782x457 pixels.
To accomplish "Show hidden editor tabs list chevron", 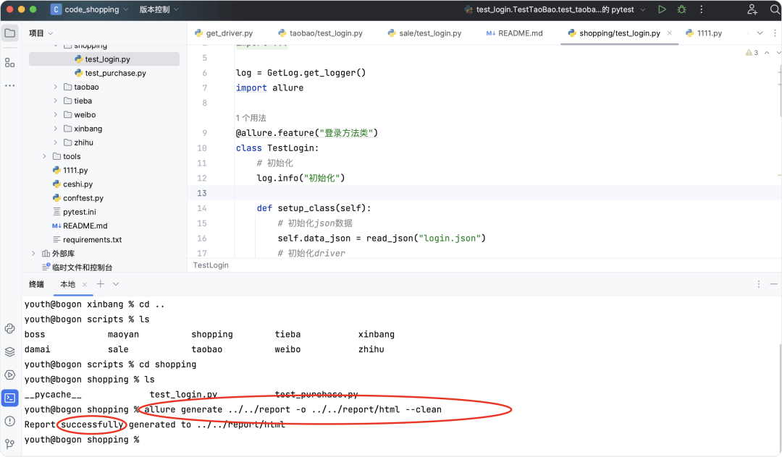I will (760, 33).
